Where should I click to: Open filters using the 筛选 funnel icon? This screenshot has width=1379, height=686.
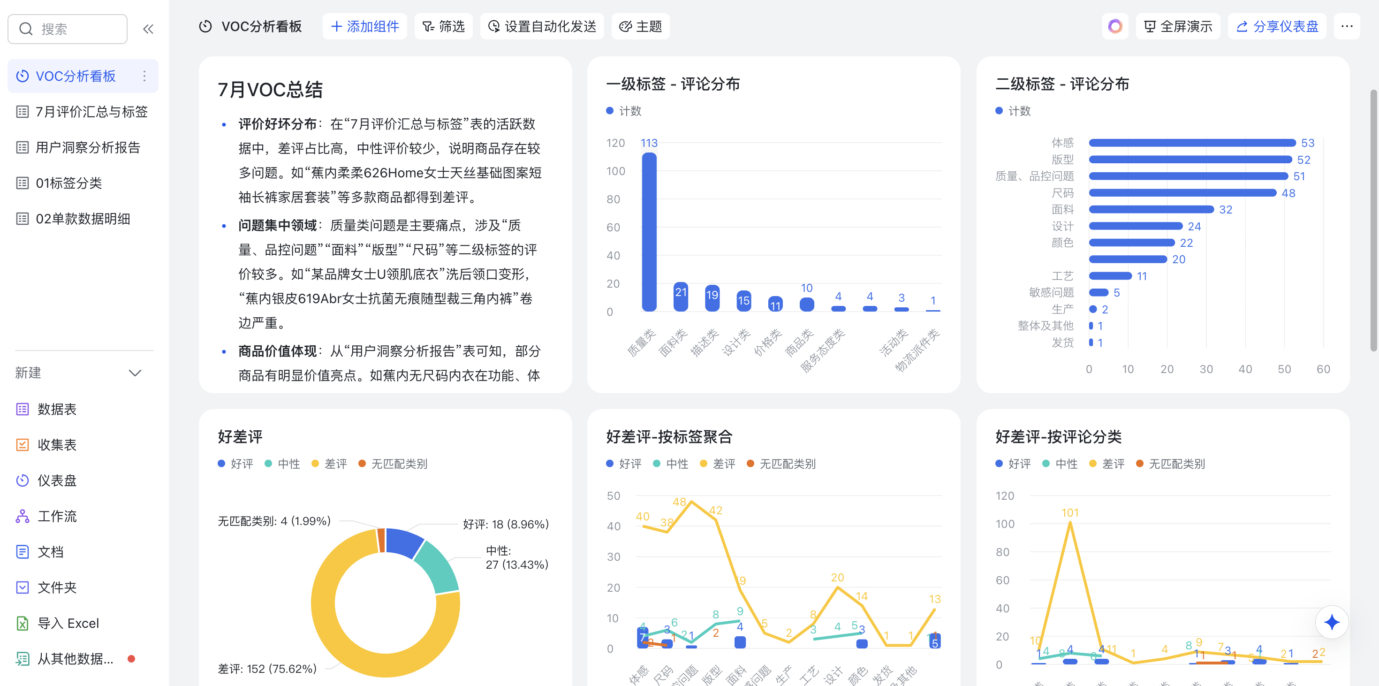pos(428,26)
